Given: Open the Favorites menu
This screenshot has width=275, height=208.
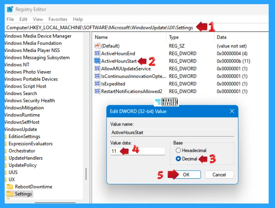Looking at the screenshot, I should tap(58, 19).
